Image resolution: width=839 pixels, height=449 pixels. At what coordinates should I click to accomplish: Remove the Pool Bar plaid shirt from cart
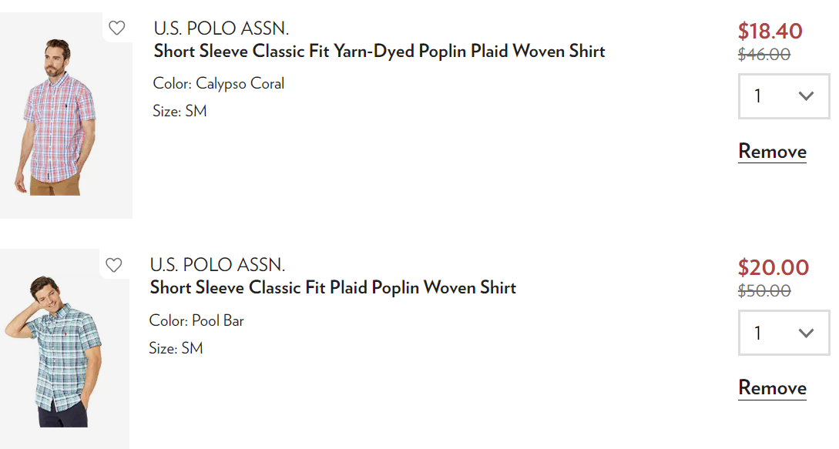(x=772, y=387)
